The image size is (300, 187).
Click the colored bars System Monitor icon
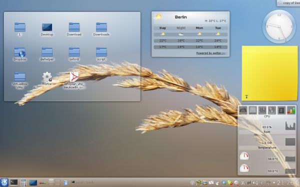[291, 110]
